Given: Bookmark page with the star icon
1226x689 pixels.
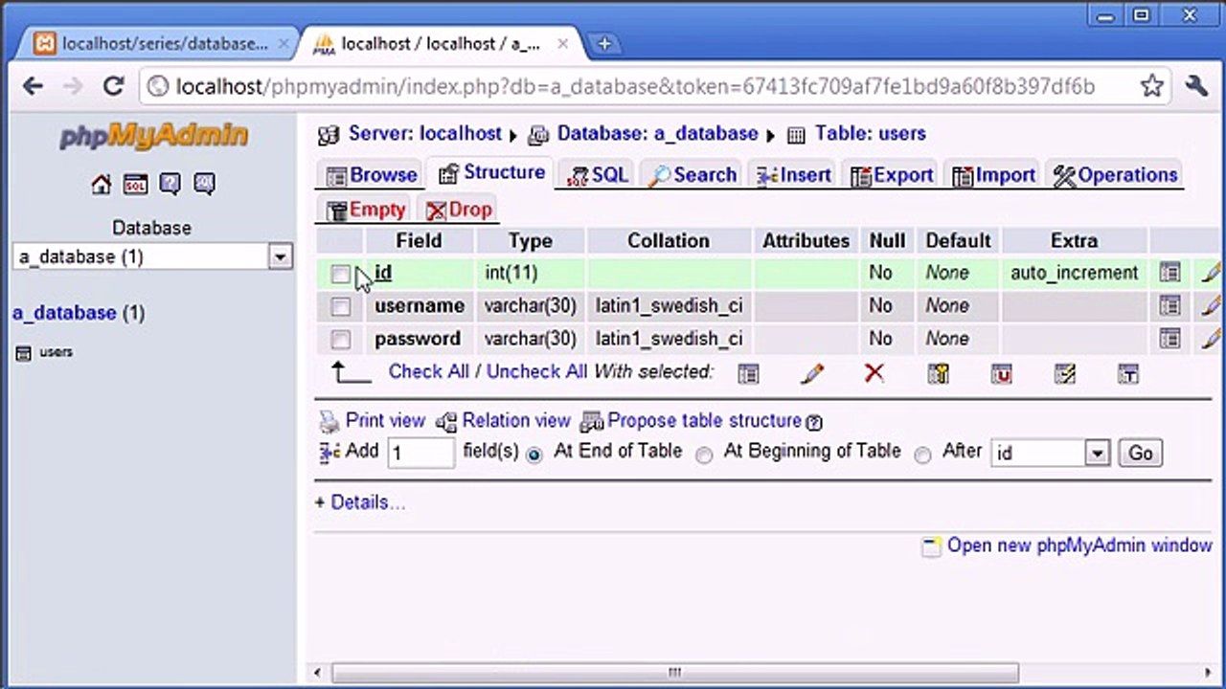Looking at the screenshot, I should [1152, 86].
